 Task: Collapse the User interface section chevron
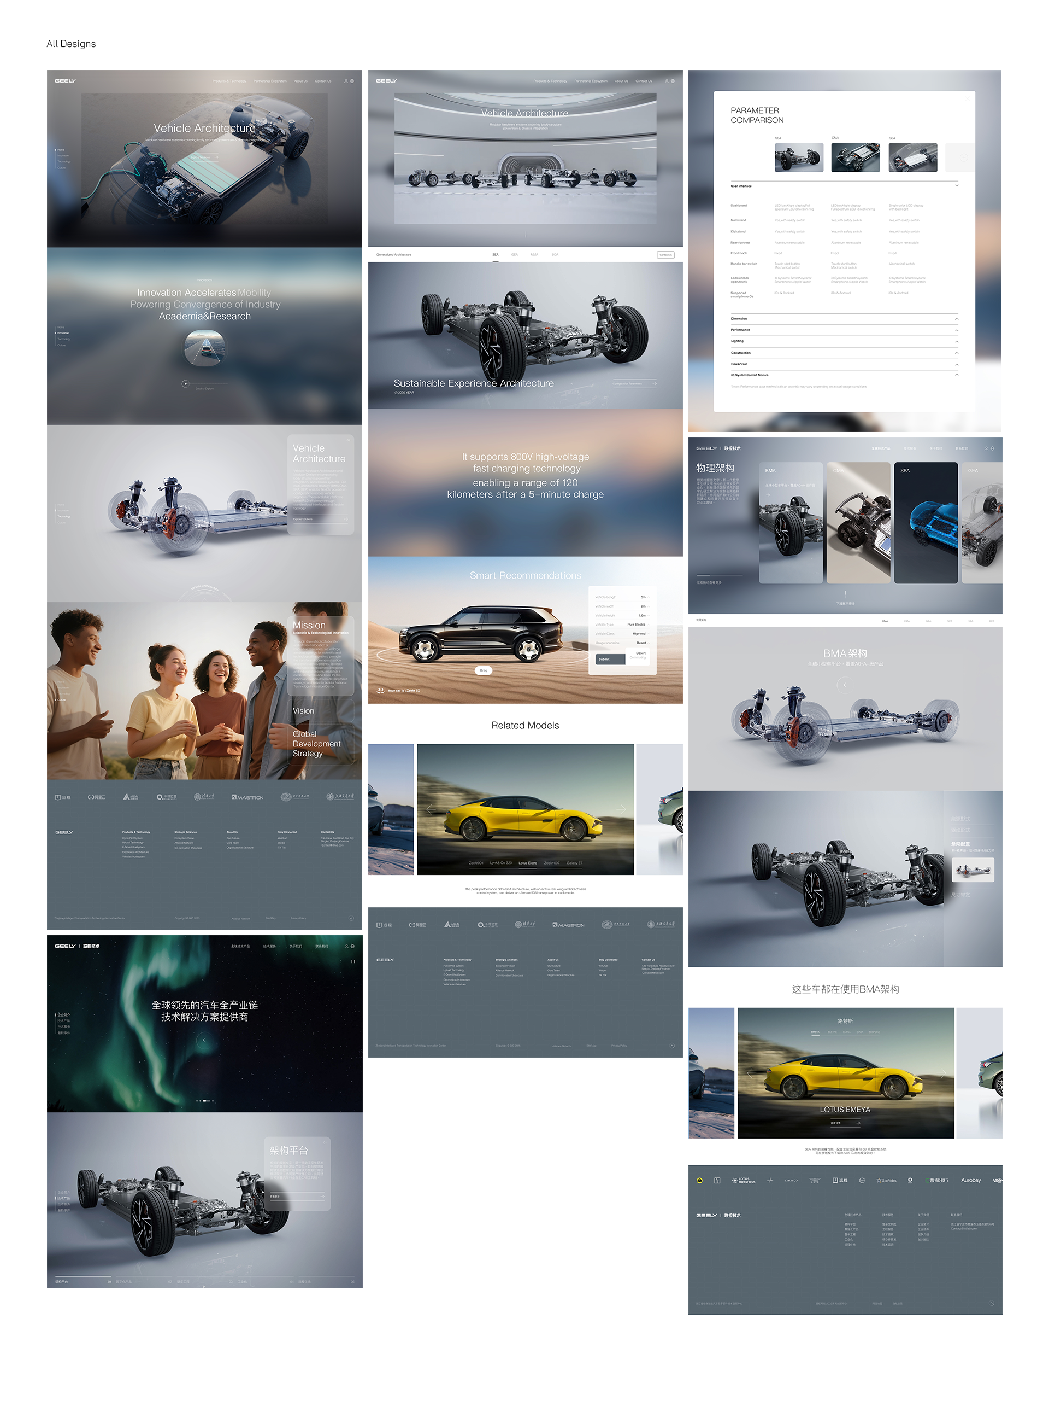tap(956, 185)
